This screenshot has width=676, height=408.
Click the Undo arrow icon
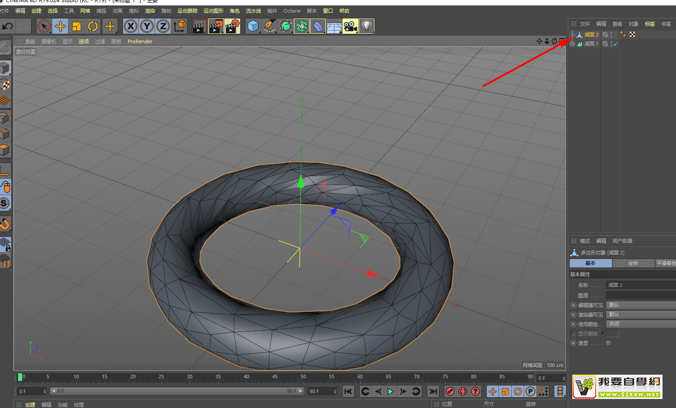8,27
